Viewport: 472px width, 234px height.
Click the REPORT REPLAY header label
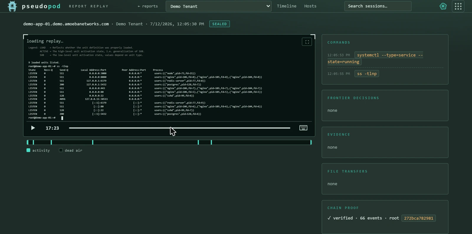[89, 6]
